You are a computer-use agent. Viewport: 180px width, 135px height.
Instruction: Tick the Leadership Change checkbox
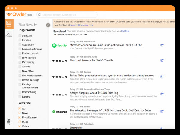[20, 49]
